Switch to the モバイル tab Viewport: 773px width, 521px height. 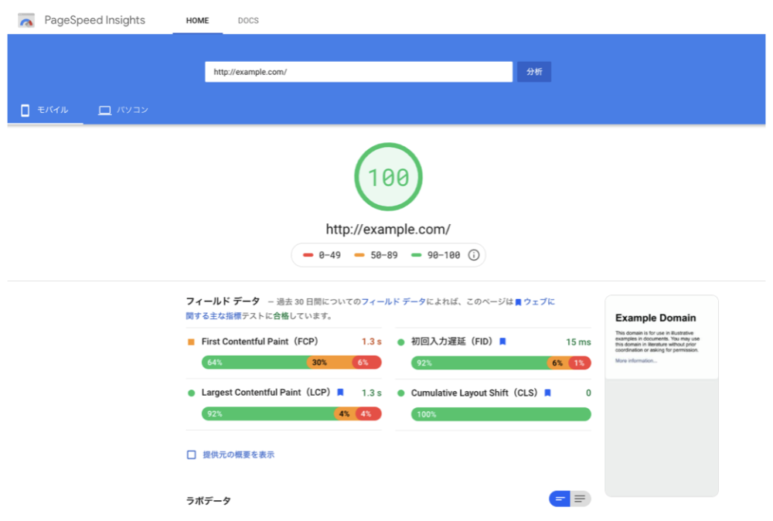[x=46, y=110]
